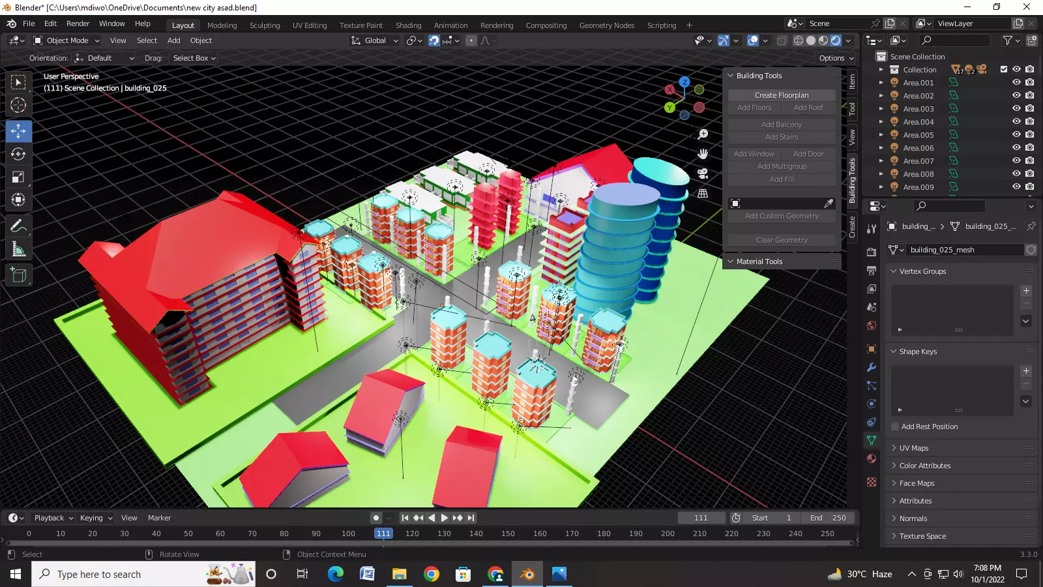1043x587 pixels.
Task: Click the End frame field showing 250
Action: [828, 518]
